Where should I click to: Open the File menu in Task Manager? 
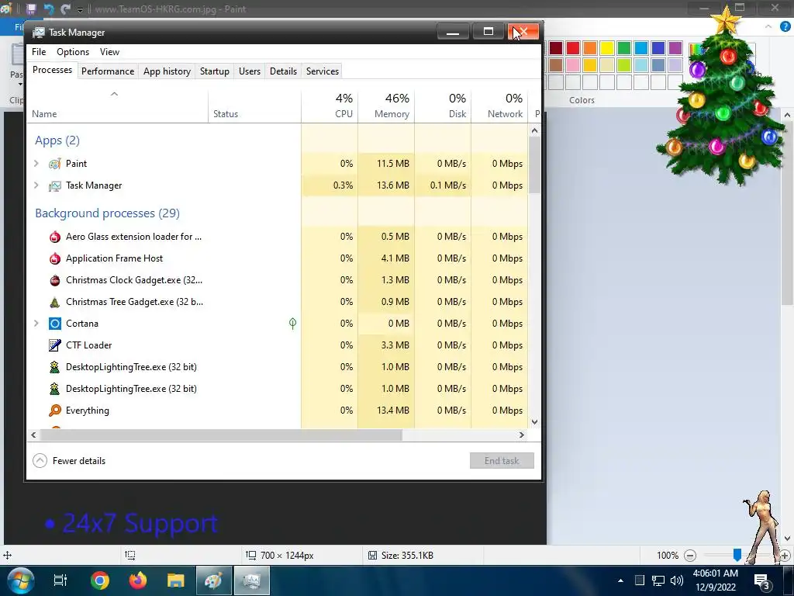[39, 52]
